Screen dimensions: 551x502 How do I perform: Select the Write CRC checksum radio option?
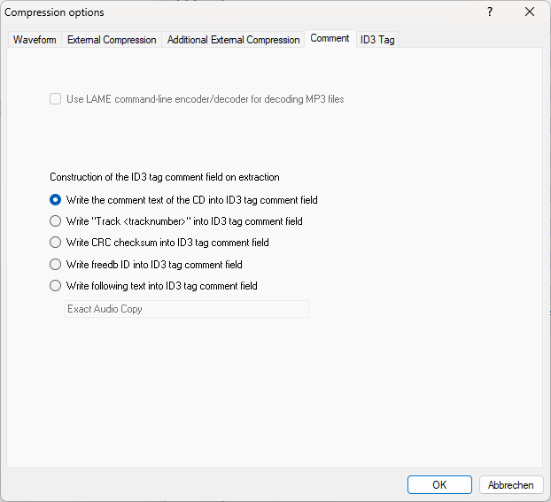point(56,243)
